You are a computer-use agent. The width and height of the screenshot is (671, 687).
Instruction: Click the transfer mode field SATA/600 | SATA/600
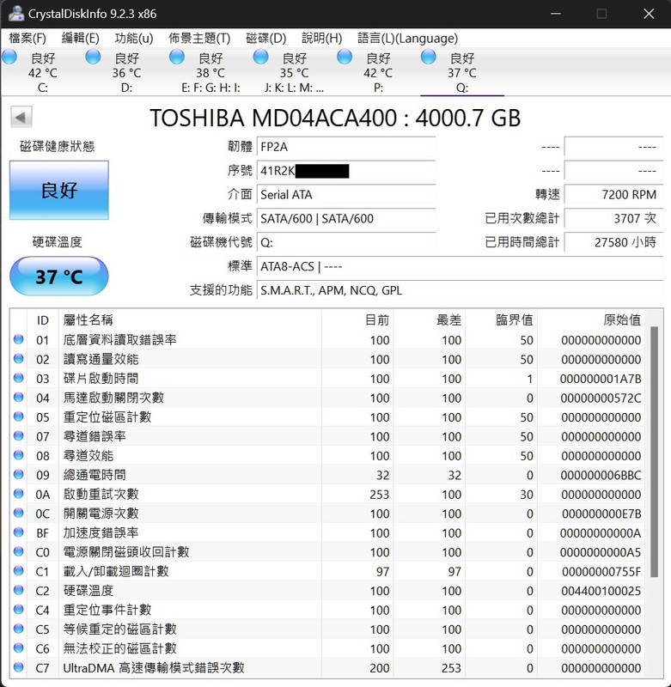pyautogui.click(x=346, y=219)
